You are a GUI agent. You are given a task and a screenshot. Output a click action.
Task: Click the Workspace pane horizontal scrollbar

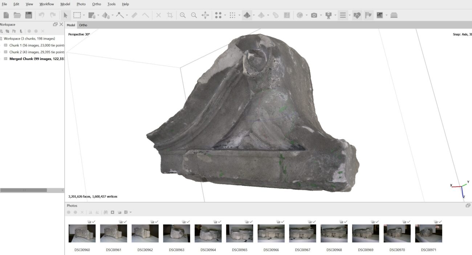click(x=24, y=190)
